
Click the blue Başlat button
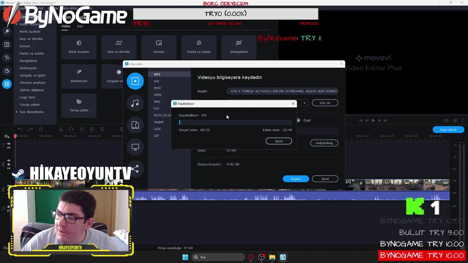coord(296,179)
